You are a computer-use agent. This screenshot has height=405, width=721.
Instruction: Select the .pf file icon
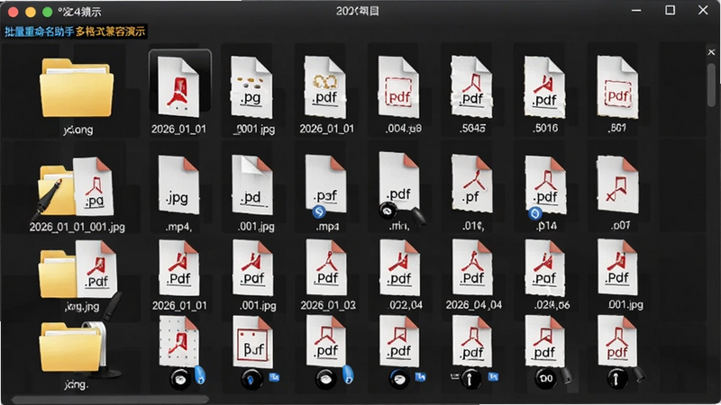click(471, 184)
